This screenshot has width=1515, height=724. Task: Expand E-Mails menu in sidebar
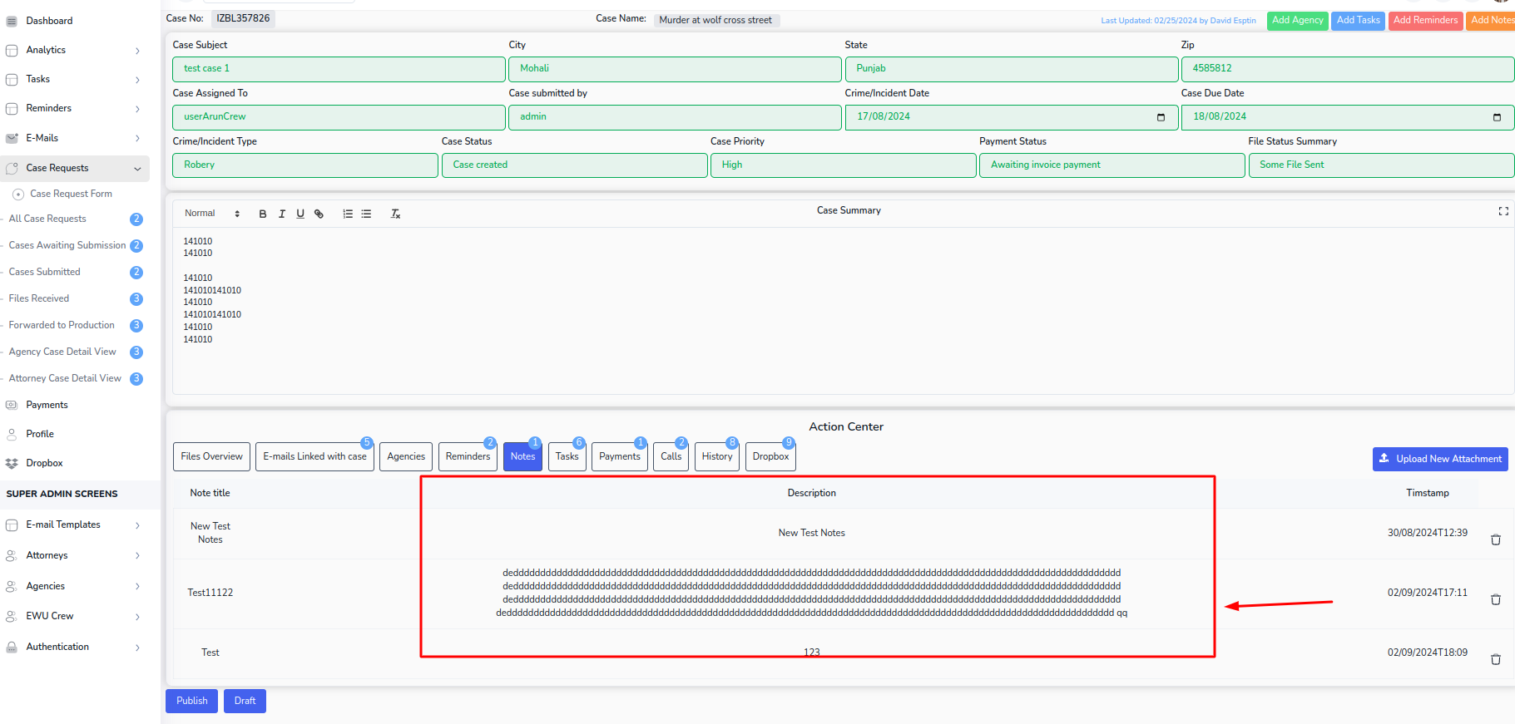[x=75, y=138]
